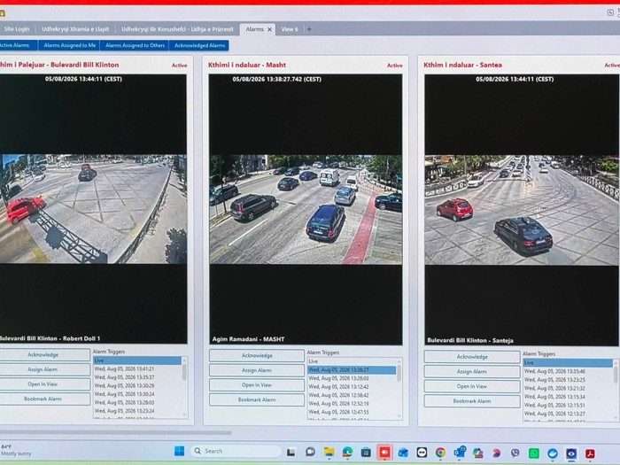Select trigger Wed, Aug 05, 2026 12:52:19
620x465 pixels.
[x=352, y=404]
